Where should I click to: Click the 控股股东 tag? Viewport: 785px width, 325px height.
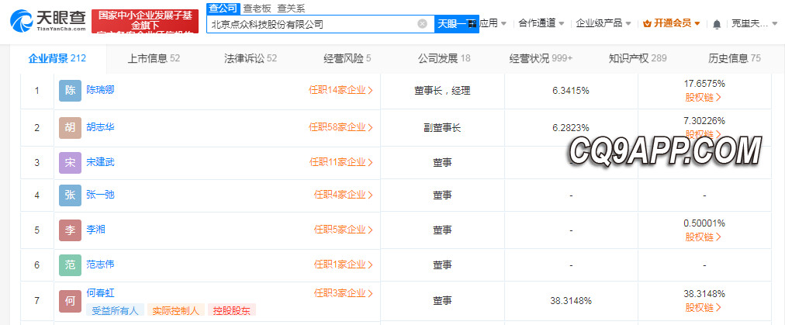[x=232, y=310]
